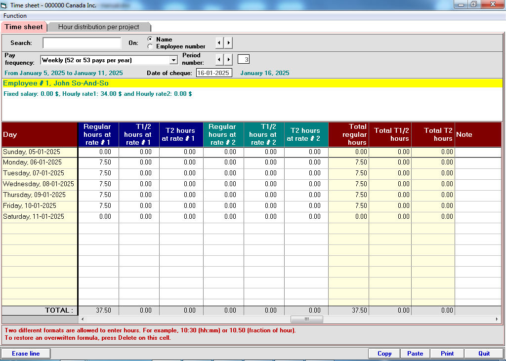Open the Pay frequency dropdown
Viewport: 506px width, 361px height.
tap(173, 60)
